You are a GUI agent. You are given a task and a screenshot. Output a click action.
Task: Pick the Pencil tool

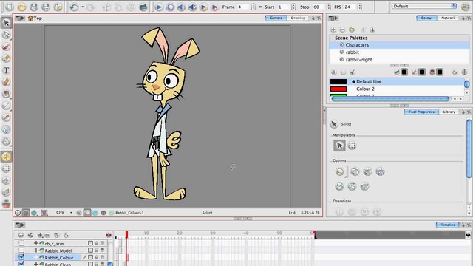tap(6, 58)
